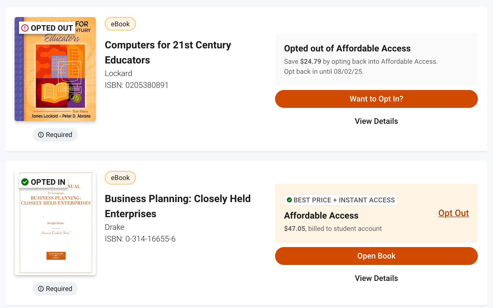The image size is (493, 308).
Task: Click the OPTED IN status badge
Action: tap(43, 182)
